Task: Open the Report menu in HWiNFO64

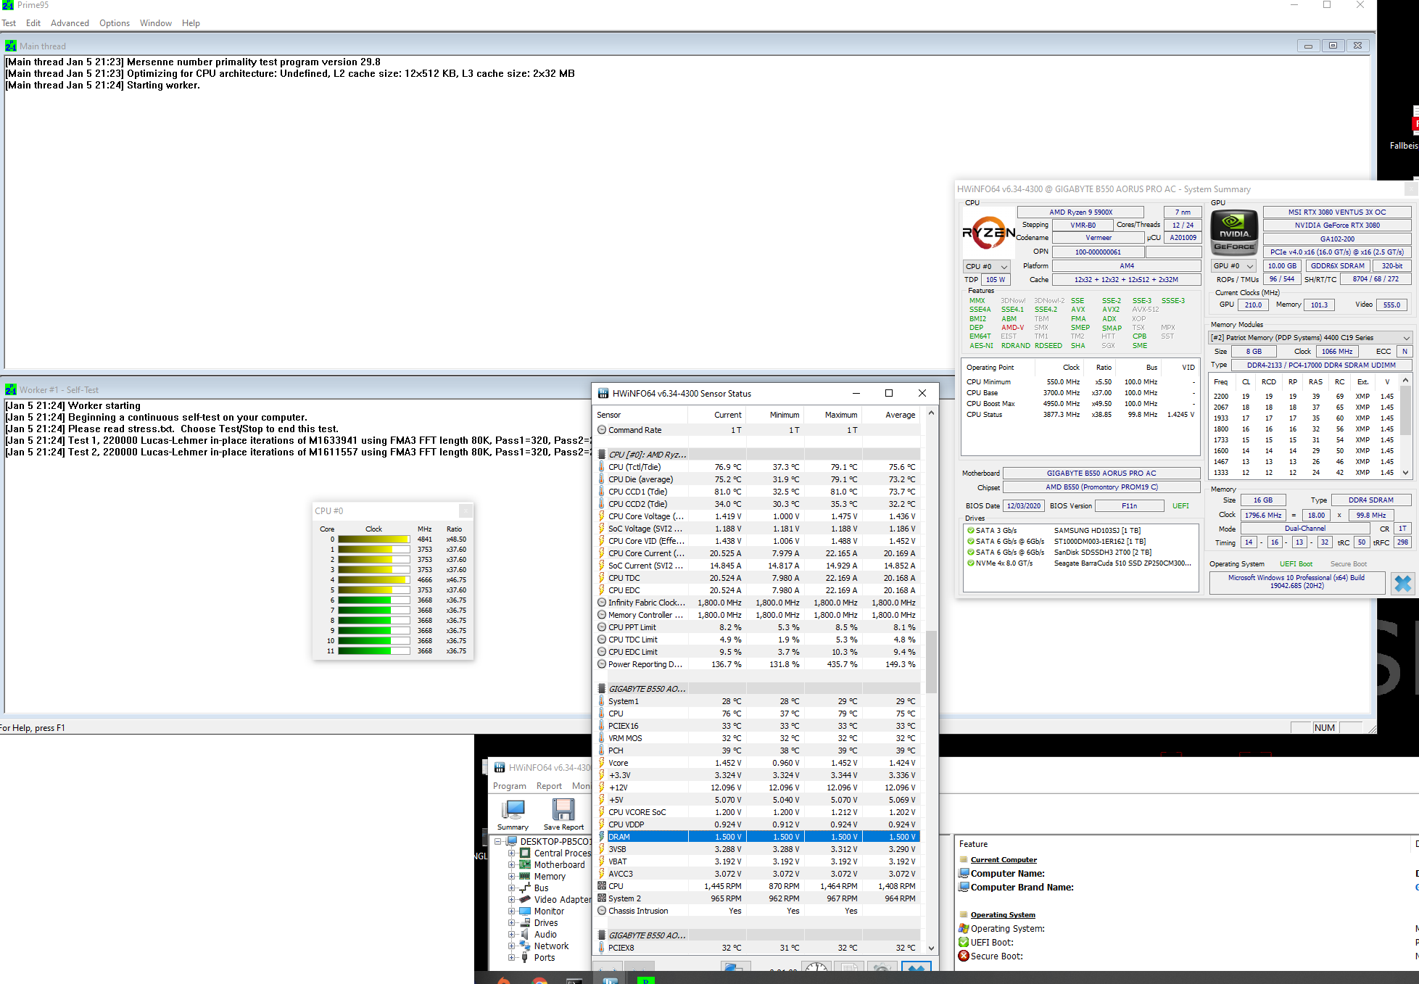Action: point(549,786)
